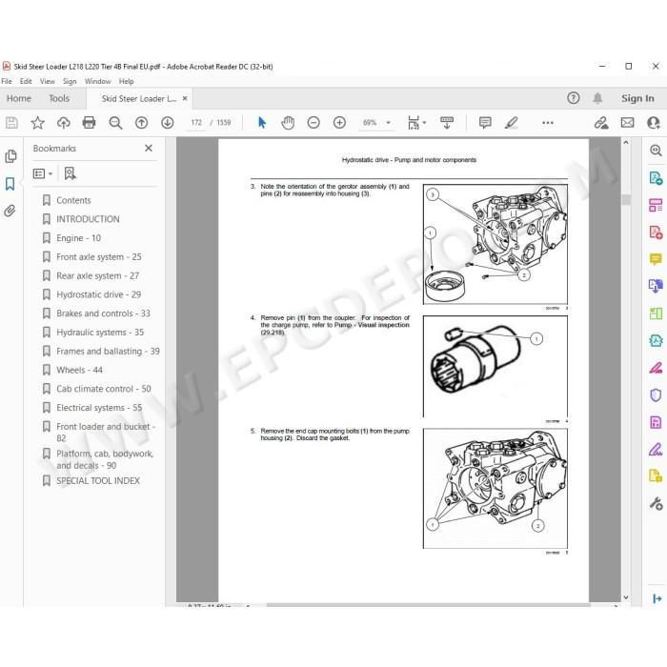Click the page number field

click(x=196, y=123)
